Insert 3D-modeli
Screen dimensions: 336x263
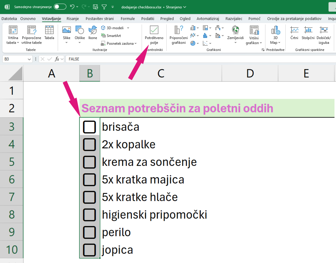pos(112,28)
